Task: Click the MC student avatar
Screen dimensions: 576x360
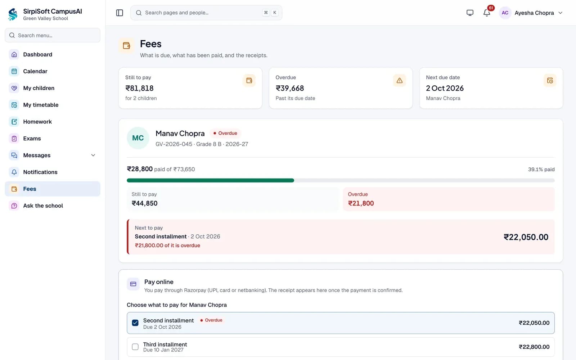Action: (138, 138)
